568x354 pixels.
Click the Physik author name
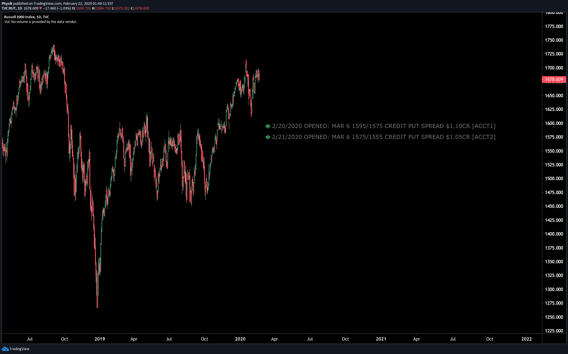coord(7,4)
